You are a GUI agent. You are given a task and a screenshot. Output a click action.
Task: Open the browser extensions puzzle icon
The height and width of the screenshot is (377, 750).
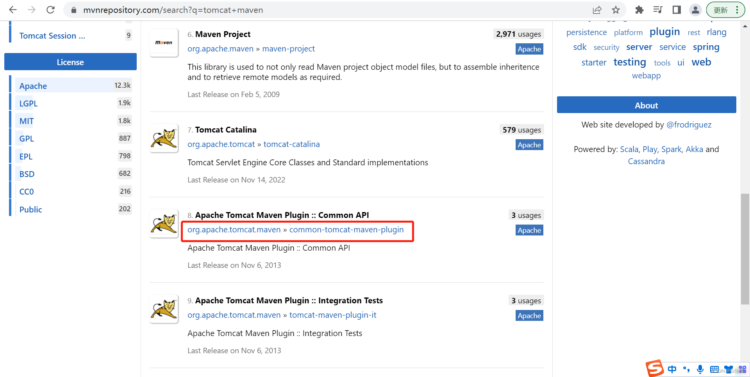click(x=639, y=10)
